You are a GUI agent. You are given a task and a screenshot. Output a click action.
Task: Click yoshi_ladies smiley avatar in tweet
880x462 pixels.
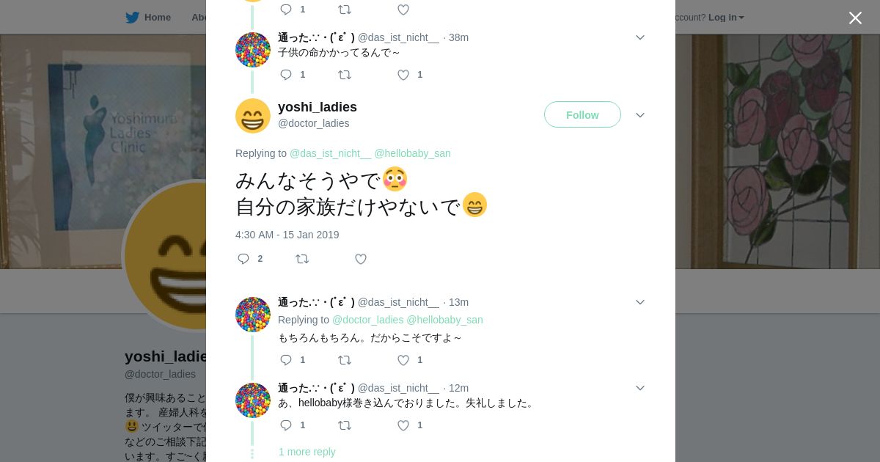pos(253,116)
